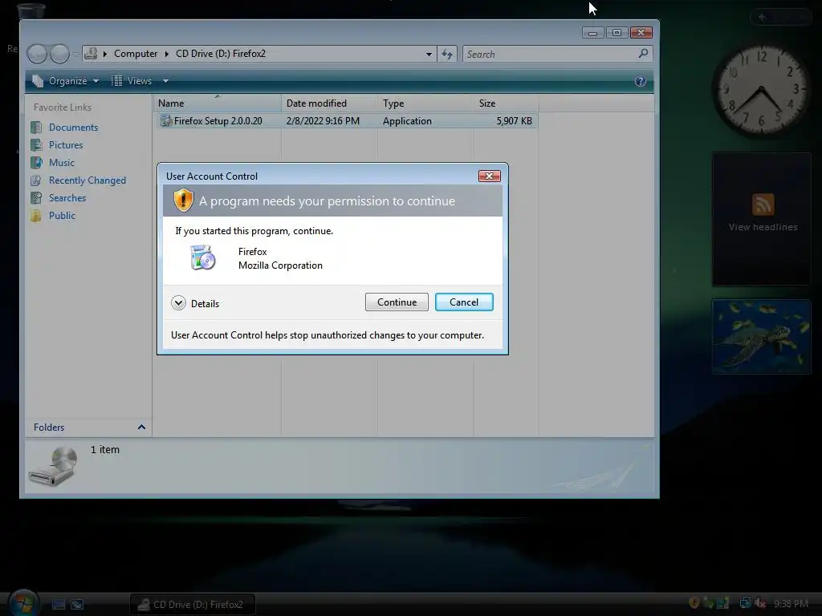Click the RSS feed icon gadget
The width and height of the screenshot is (822, 616).
coord(763,205)
